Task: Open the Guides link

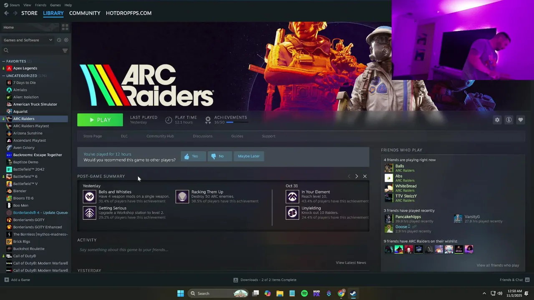Action: pos(237,136)
